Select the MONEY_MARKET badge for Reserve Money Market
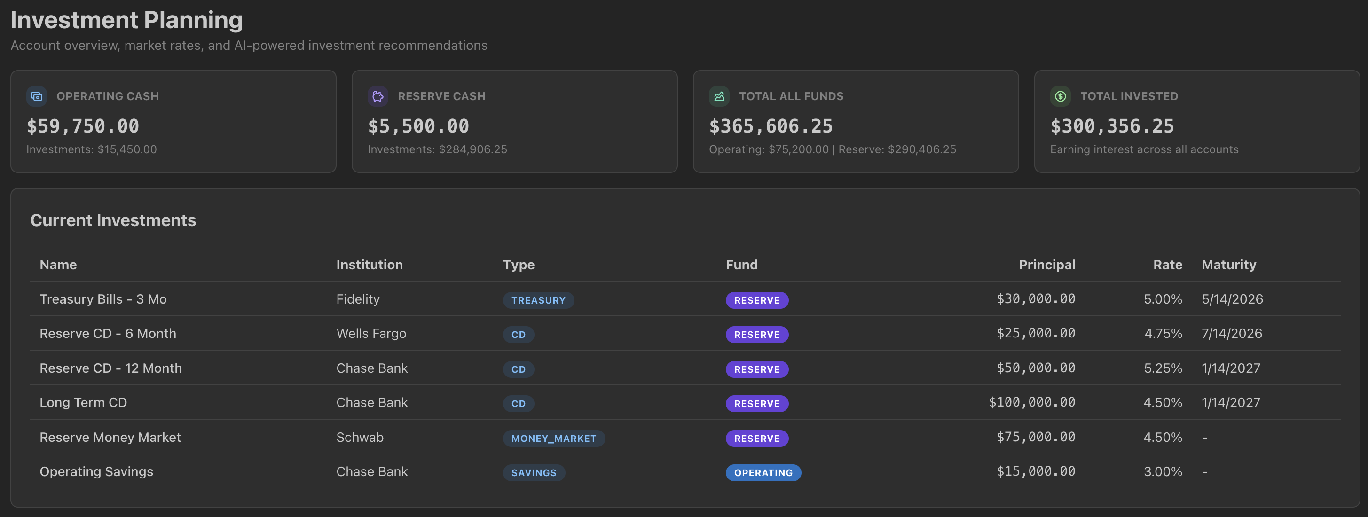Viewport: 1368px width, 517px height. pyautogui.click(x=554, y=438)
